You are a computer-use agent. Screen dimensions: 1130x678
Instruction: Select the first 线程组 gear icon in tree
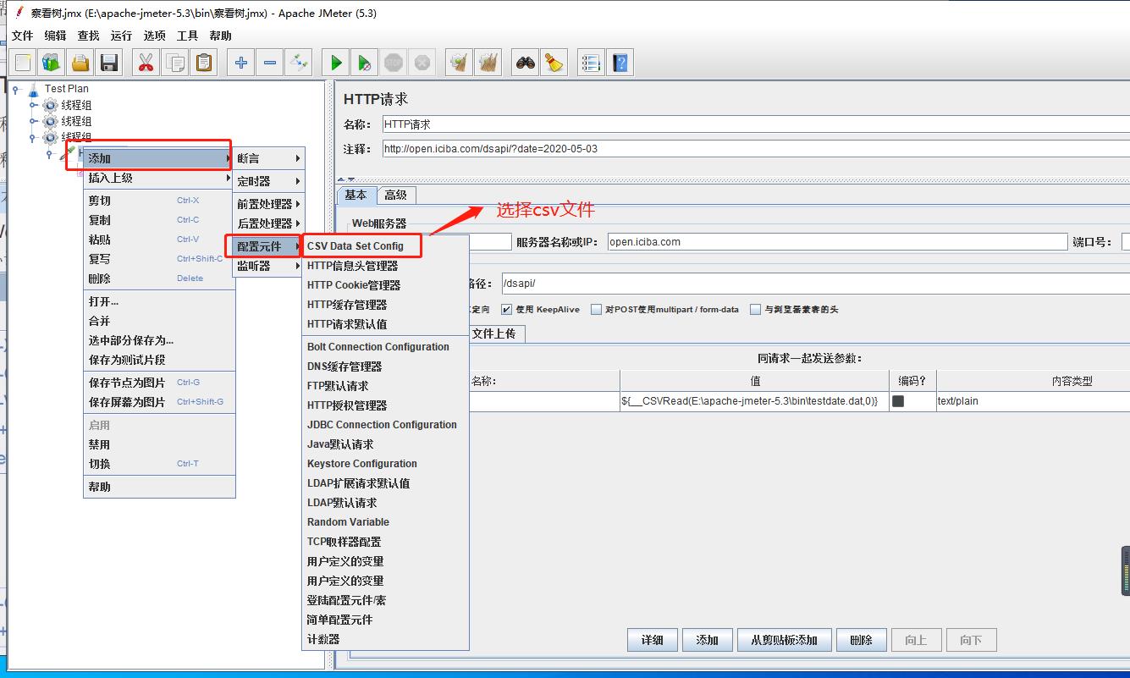pos(51,105)
